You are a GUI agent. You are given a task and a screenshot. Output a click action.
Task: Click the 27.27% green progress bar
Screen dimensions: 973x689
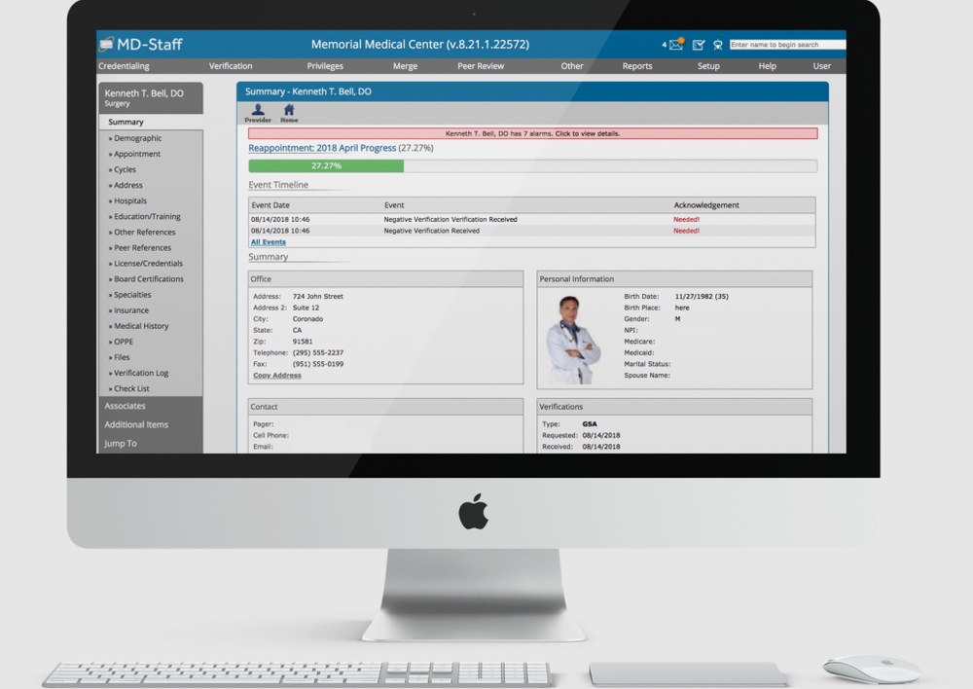click(326, 165)
